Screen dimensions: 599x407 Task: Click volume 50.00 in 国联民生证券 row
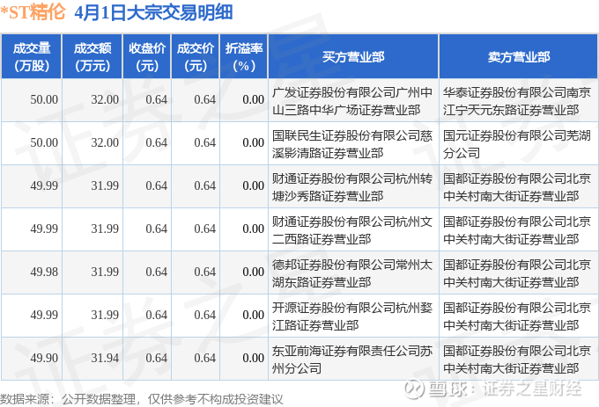tap(44, 143)
